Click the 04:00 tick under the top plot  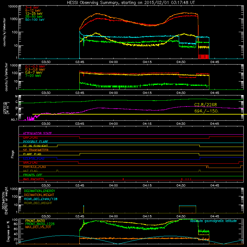113,62
